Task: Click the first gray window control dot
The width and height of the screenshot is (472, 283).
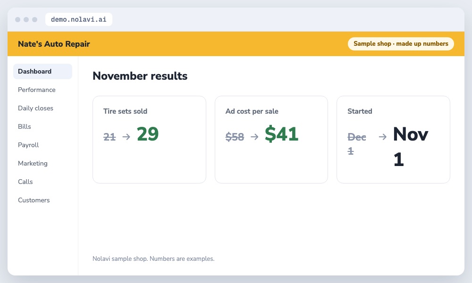Action: pos(18,19)
